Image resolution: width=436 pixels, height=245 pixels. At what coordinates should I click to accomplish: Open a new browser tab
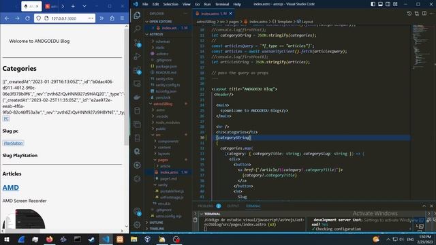(x=73, y=6)
